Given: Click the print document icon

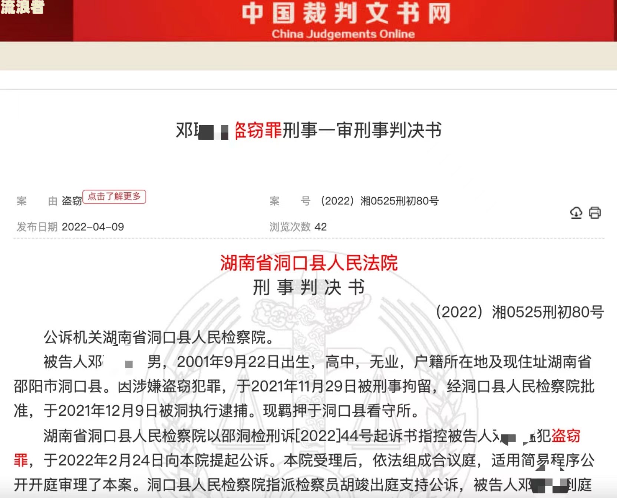Looking at the screenshot, I should pyautogui.click(x=595, y=213).
